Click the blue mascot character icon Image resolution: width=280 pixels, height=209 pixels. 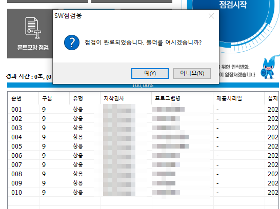click(x=269, y=68)
